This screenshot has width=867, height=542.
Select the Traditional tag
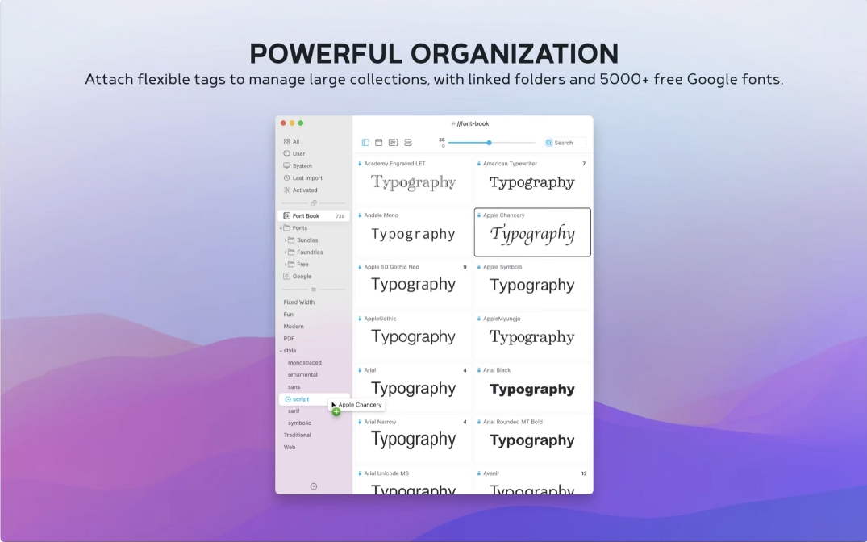tap(297, 436)
